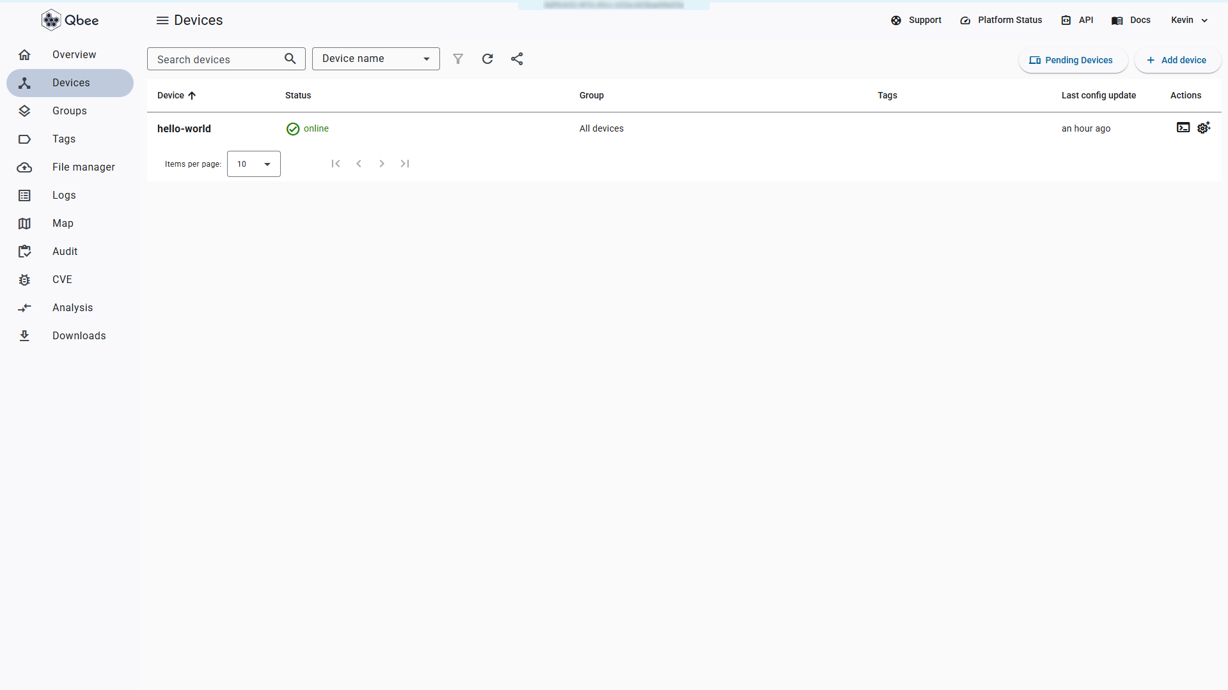Open Groups page
The height and width of the screenshot is (690, 1228).
[70, 111]
